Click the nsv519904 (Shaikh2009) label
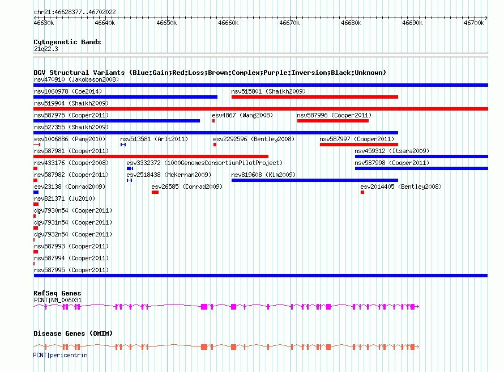 [x=71, y=103]
